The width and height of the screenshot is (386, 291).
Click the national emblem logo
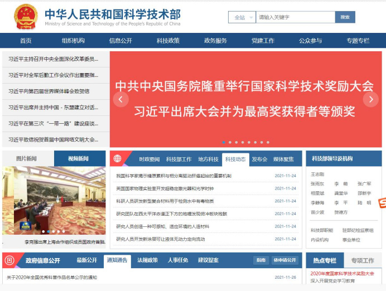25,16
